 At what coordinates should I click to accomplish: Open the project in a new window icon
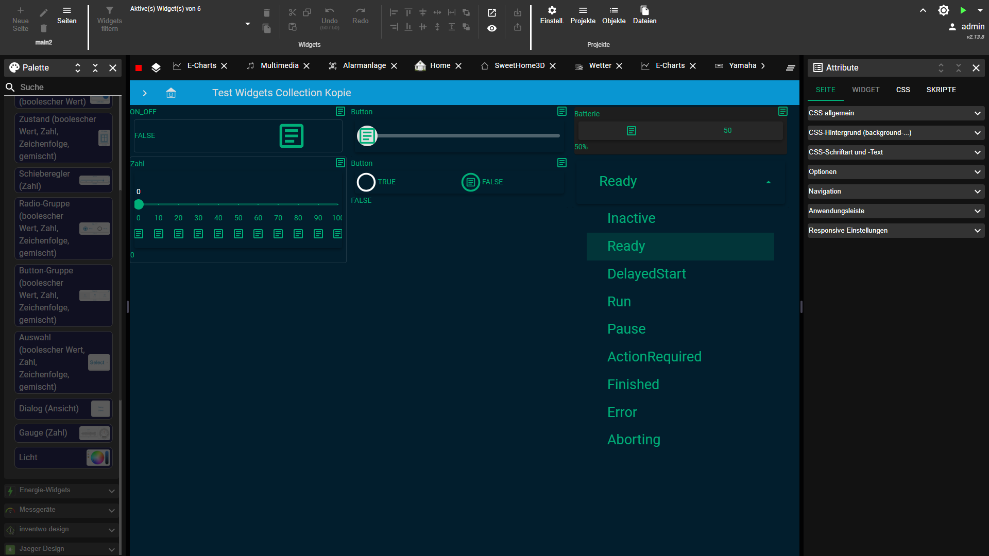[492, 13]
